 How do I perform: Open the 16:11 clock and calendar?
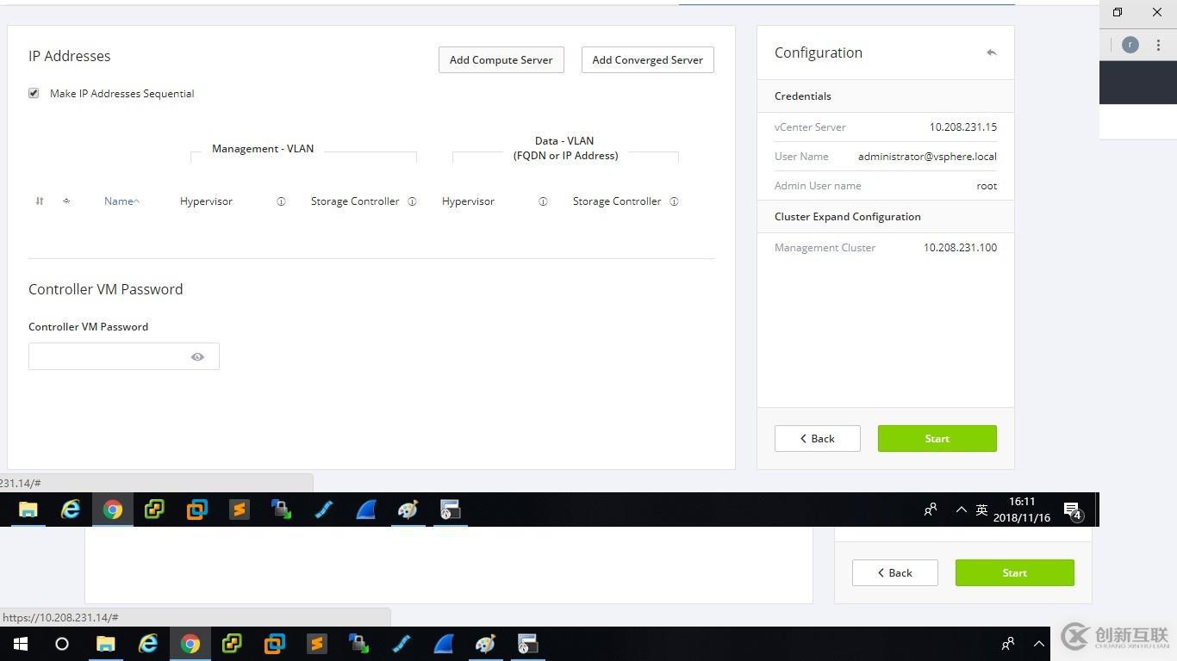pyautogui.click(x=1022, y=510)
